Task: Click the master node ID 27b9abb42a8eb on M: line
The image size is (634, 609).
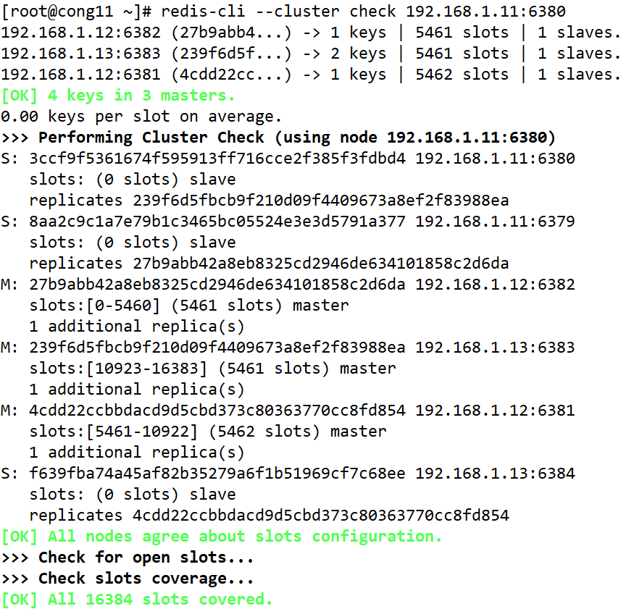Action: [217, 285]
